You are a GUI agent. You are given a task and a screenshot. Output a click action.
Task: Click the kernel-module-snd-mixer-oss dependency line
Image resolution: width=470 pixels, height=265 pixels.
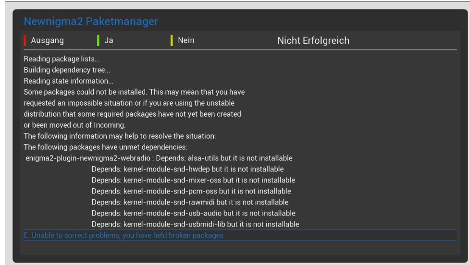(x=193, y=180)
